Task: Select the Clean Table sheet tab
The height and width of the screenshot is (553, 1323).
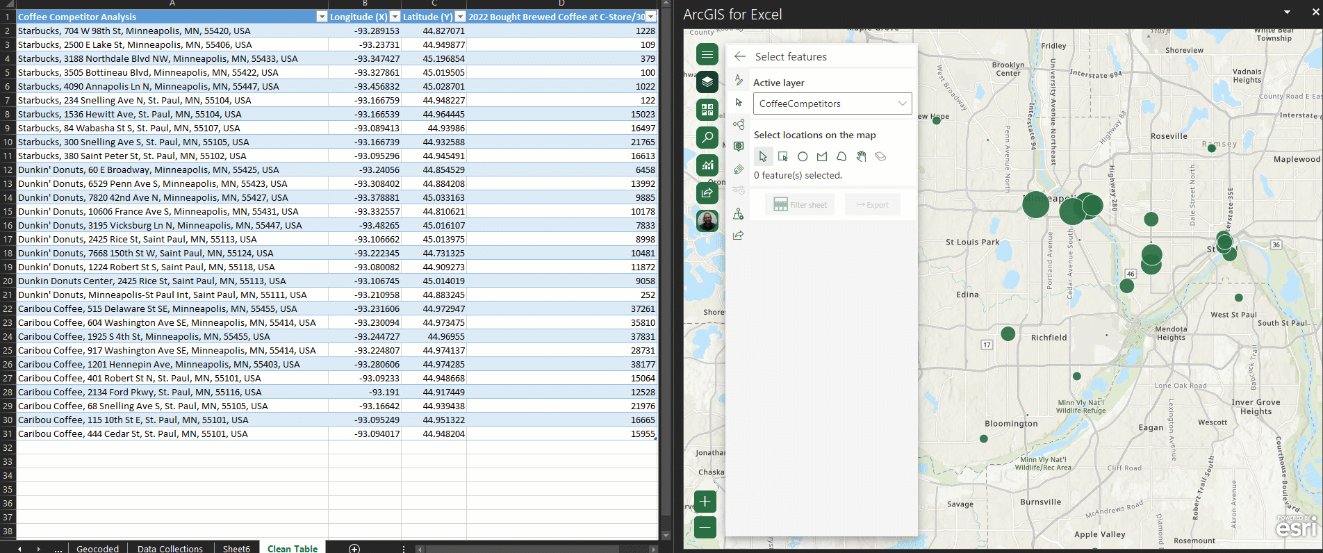Action: [x=293, y=549]
